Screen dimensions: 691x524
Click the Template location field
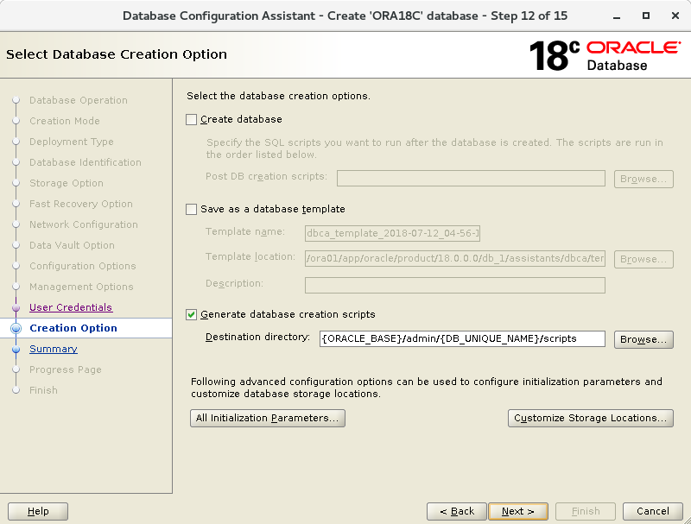point(455,258)
